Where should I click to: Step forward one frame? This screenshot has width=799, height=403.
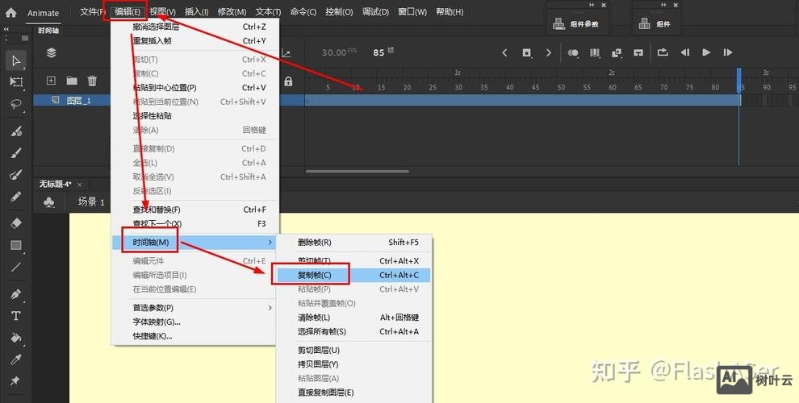[x=728, y=52]
